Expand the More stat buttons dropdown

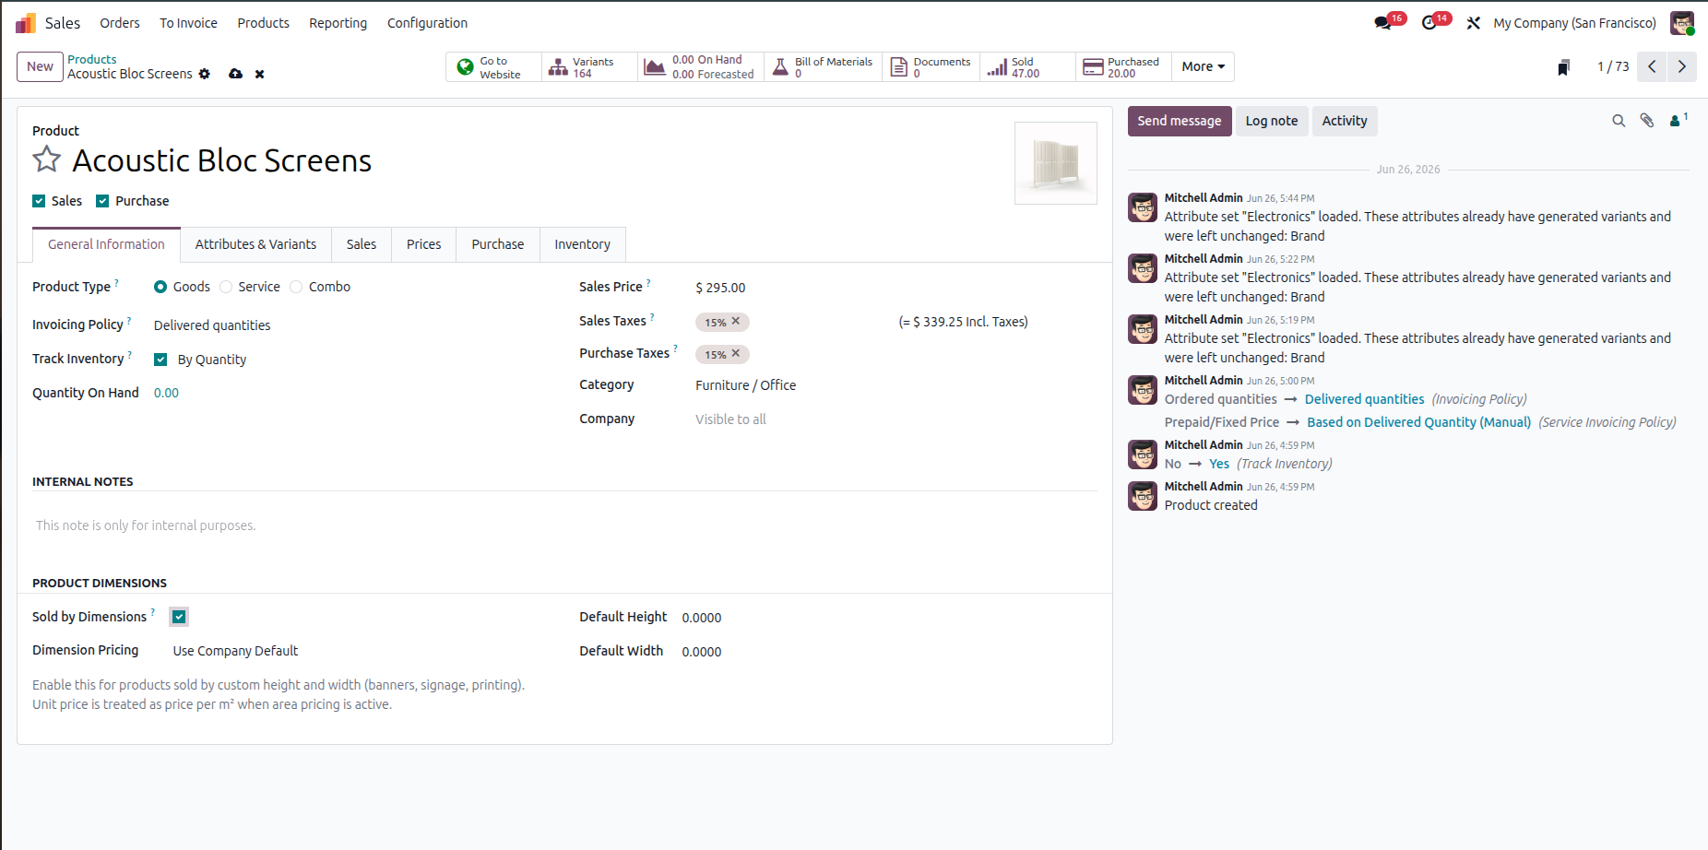point(1203,67)
